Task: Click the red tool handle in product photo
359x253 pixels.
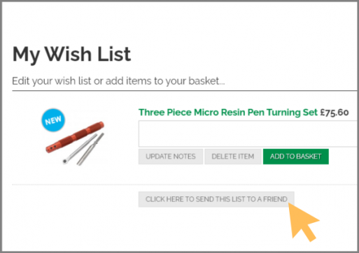Action: (x=75, y=136)
